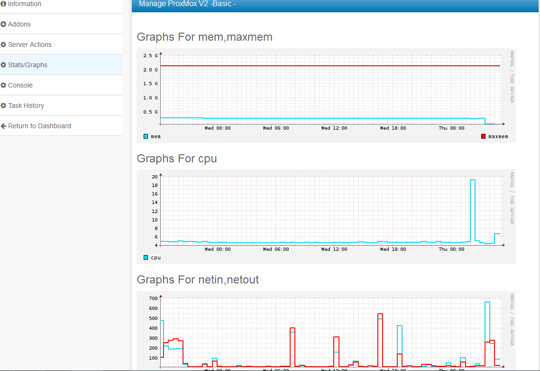This screenshot has width=540, height=371.
Task: Click the gear icon beside Stats/Graphs
Action: pos(3,65)
